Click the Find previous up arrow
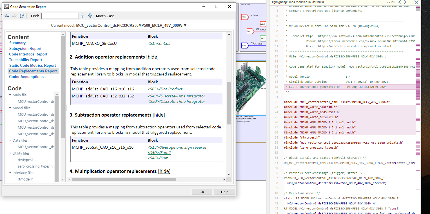Screen dimensions: 430x214 point(83,16)
